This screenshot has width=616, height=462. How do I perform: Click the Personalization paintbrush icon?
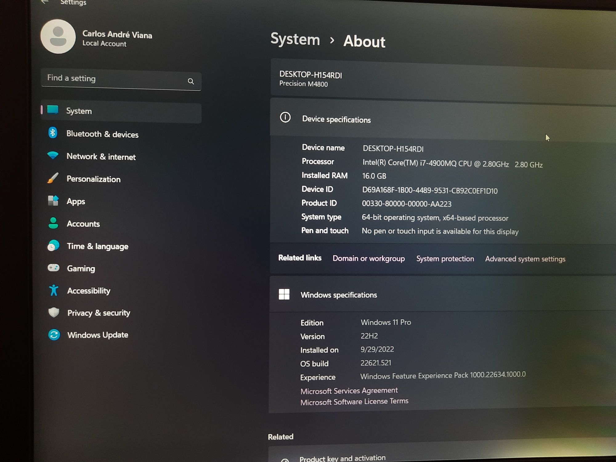click(53, 178)
